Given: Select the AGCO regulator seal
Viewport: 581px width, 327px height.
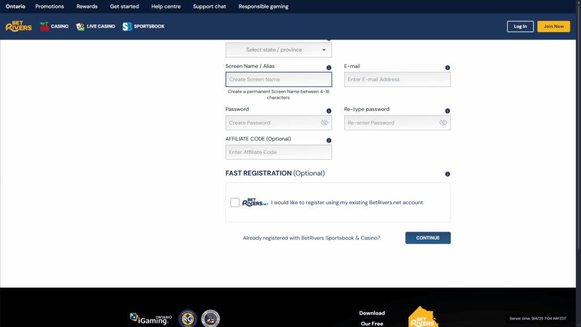Looking at the screenshot, I should (x=210, y=318).
